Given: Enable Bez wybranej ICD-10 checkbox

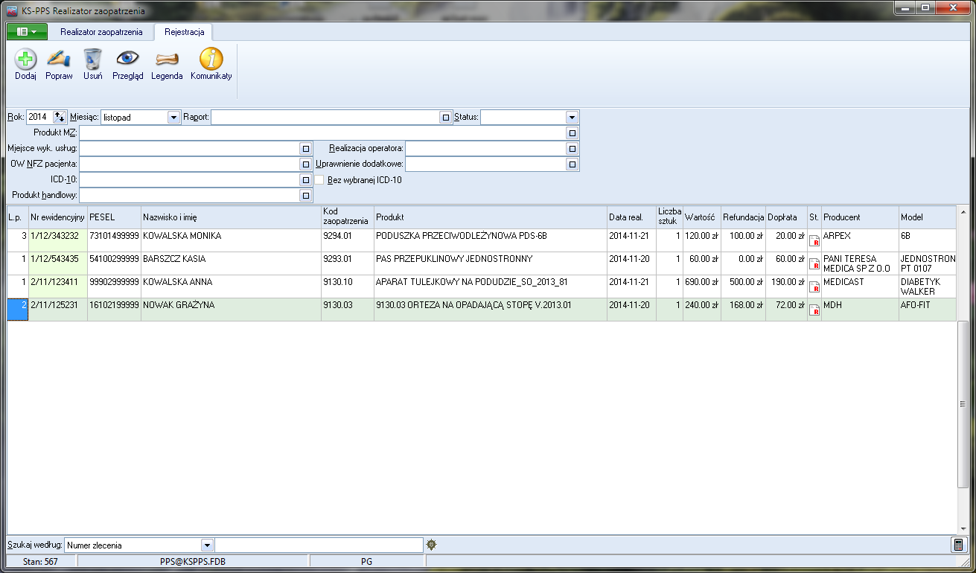Looking at the screenshot, I should [x=319, y=179].
